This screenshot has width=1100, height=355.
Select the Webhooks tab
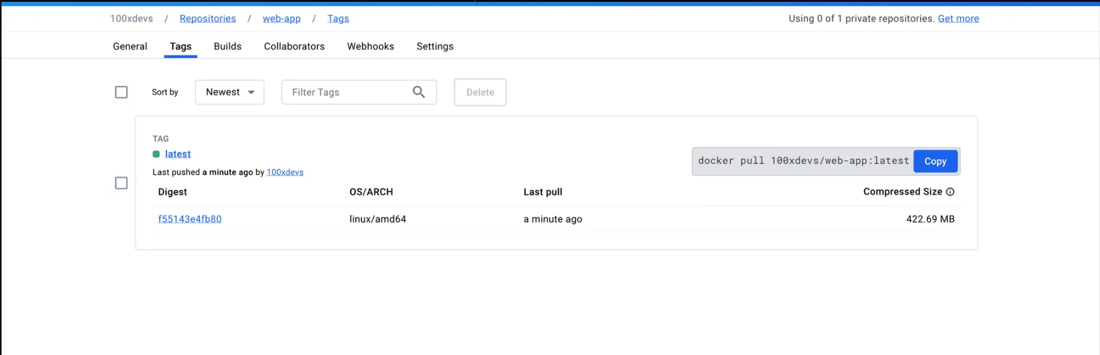(370, 46)
